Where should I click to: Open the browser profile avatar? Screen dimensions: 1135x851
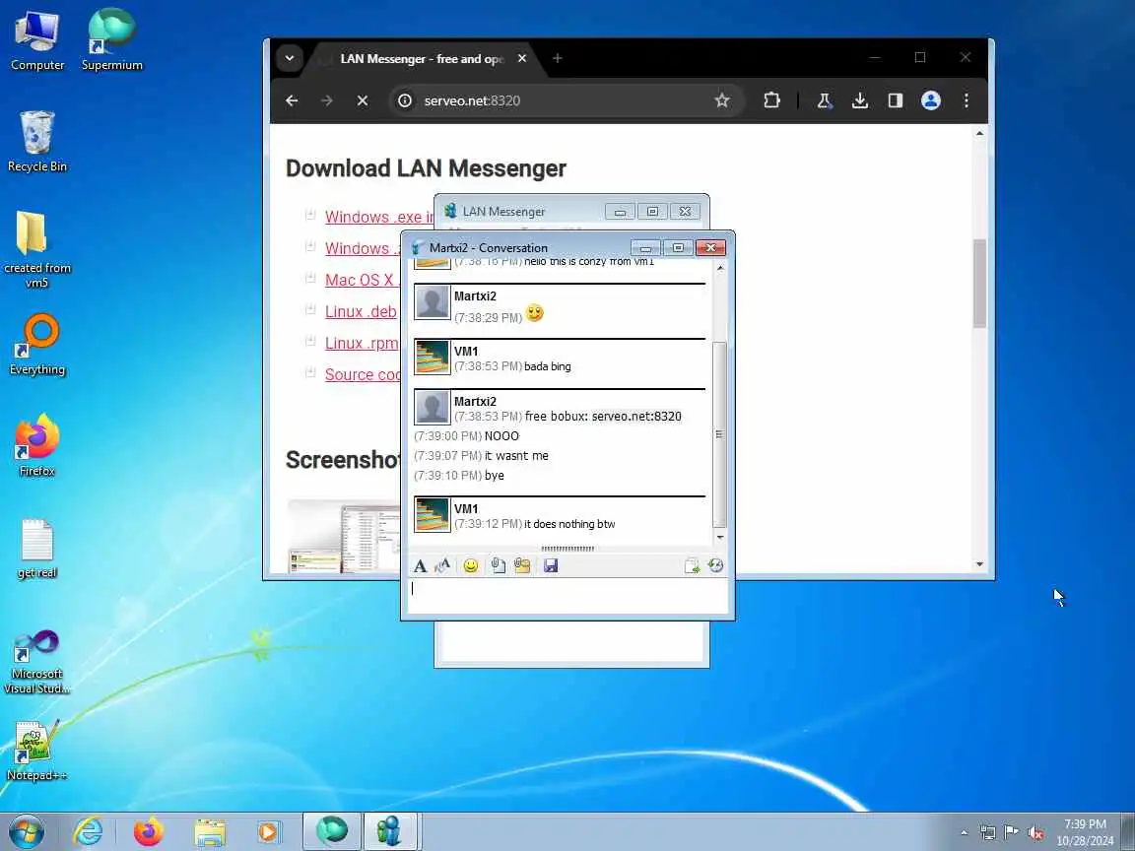931,100
